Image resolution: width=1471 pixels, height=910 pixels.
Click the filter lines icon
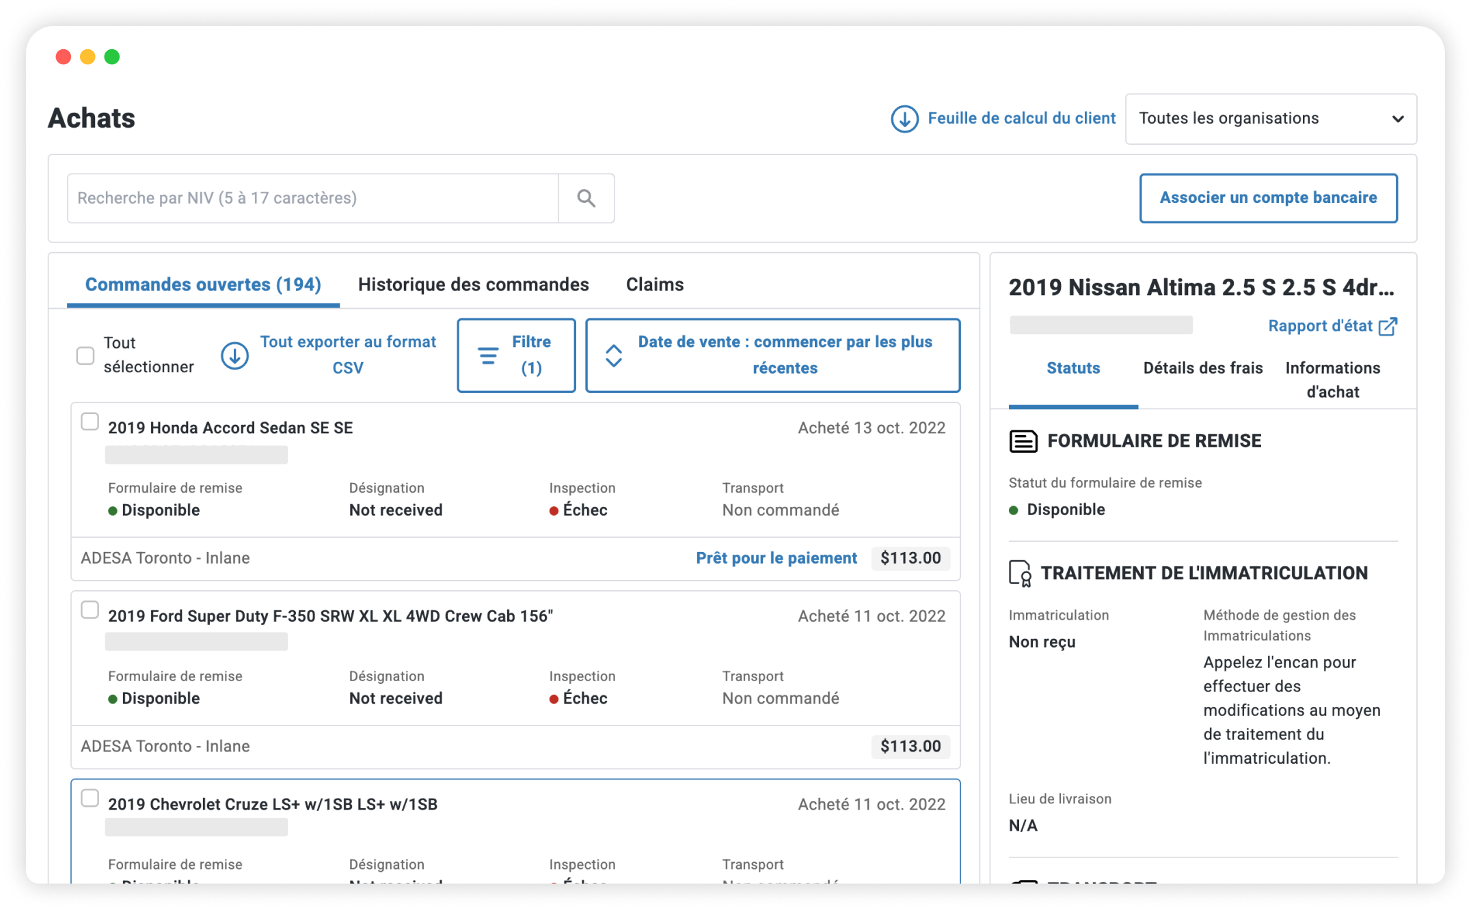488,355
